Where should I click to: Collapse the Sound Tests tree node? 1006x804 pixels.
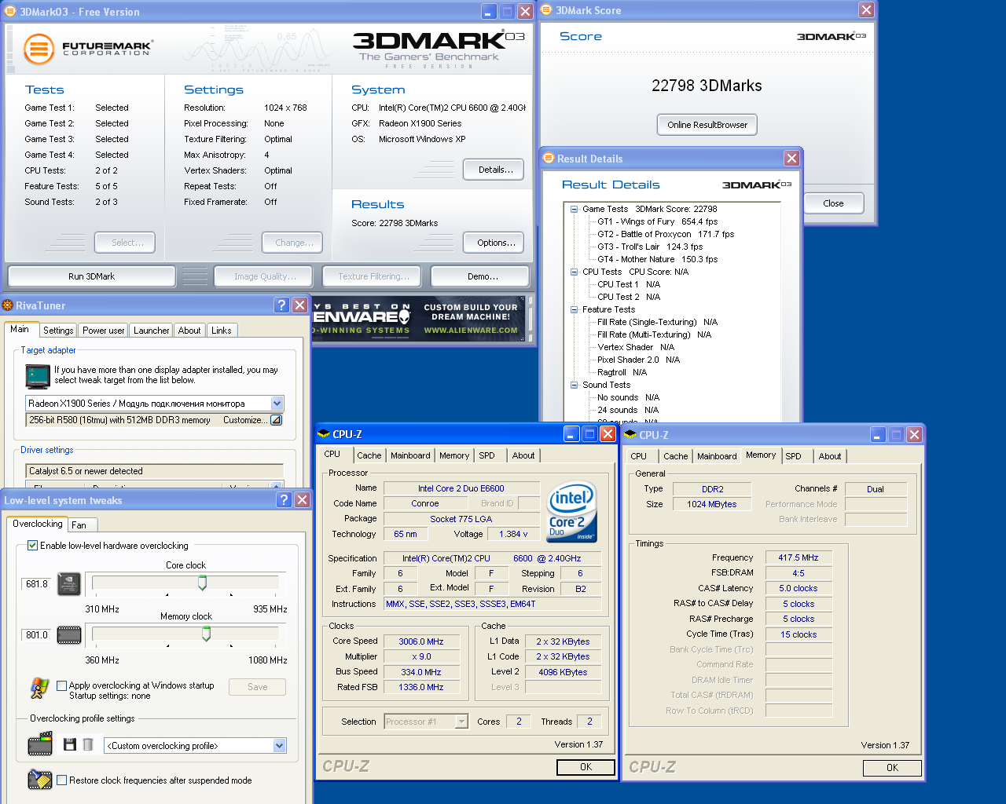[x=575, y=386]
